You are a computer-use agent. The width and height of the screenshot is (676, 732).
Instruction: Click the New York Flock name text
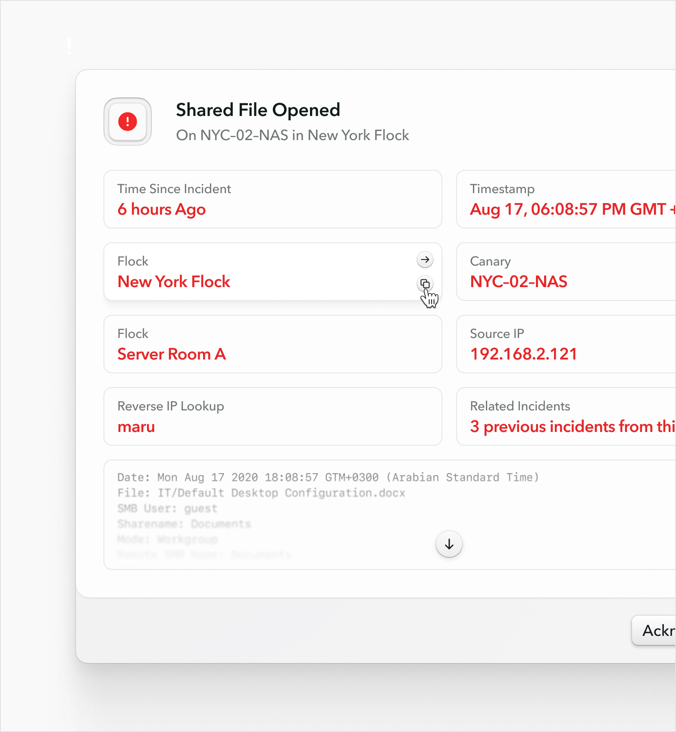174,282
